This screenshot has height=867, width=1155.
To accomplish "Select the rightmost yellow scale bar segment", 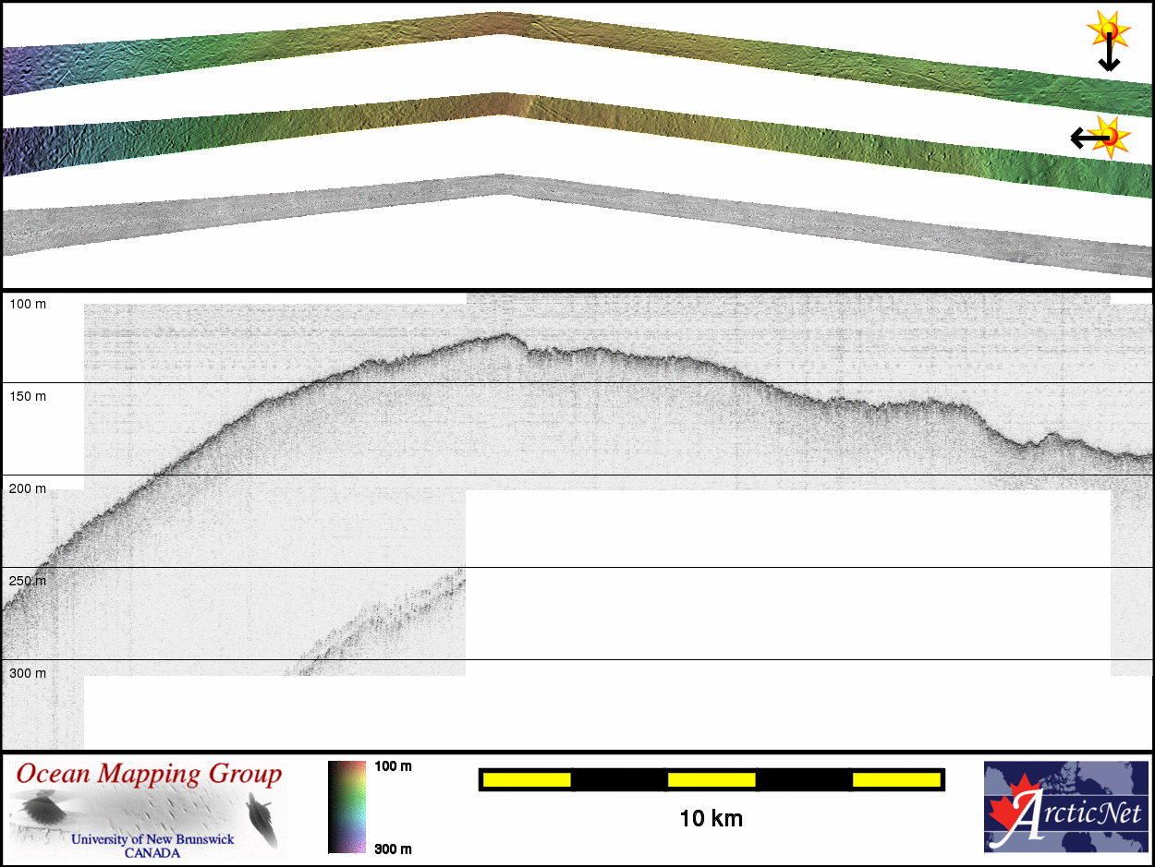I will click(x=895, y=780).
